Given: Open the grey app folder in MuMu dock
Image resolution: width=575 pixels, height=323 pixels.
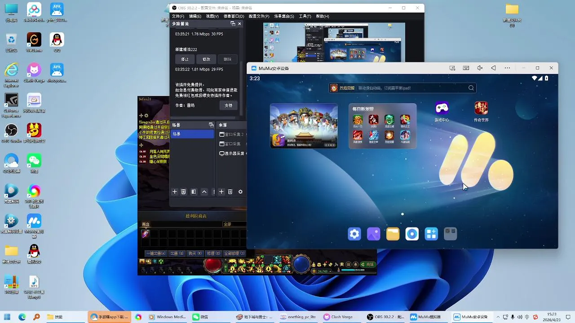Looking at the screenshot, I should pyautogui.click(x=451, y=234).
